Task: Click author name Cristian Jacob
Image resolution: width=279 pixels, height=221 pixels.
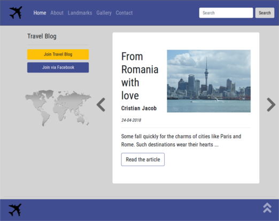Action: pos(139,108)
